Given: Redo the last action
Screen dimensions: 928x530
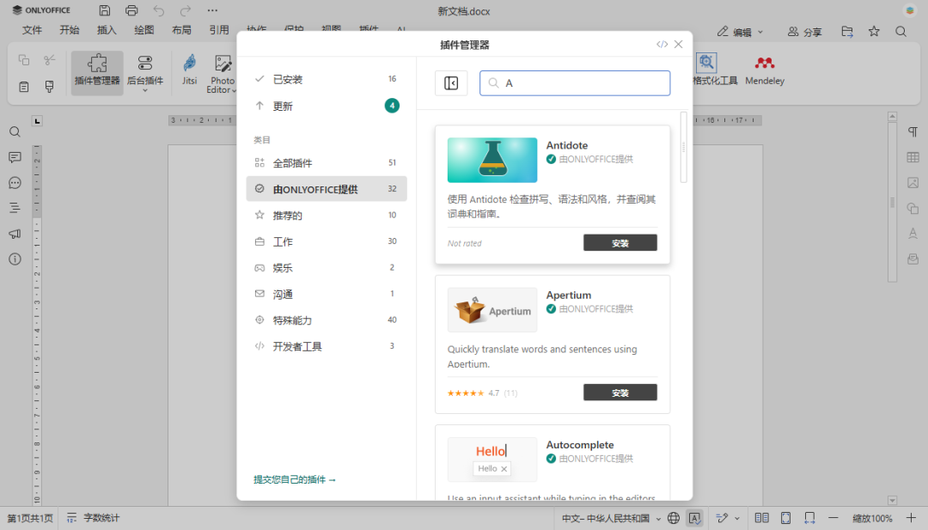Looking at the screenshot, I should coord(186,10).
